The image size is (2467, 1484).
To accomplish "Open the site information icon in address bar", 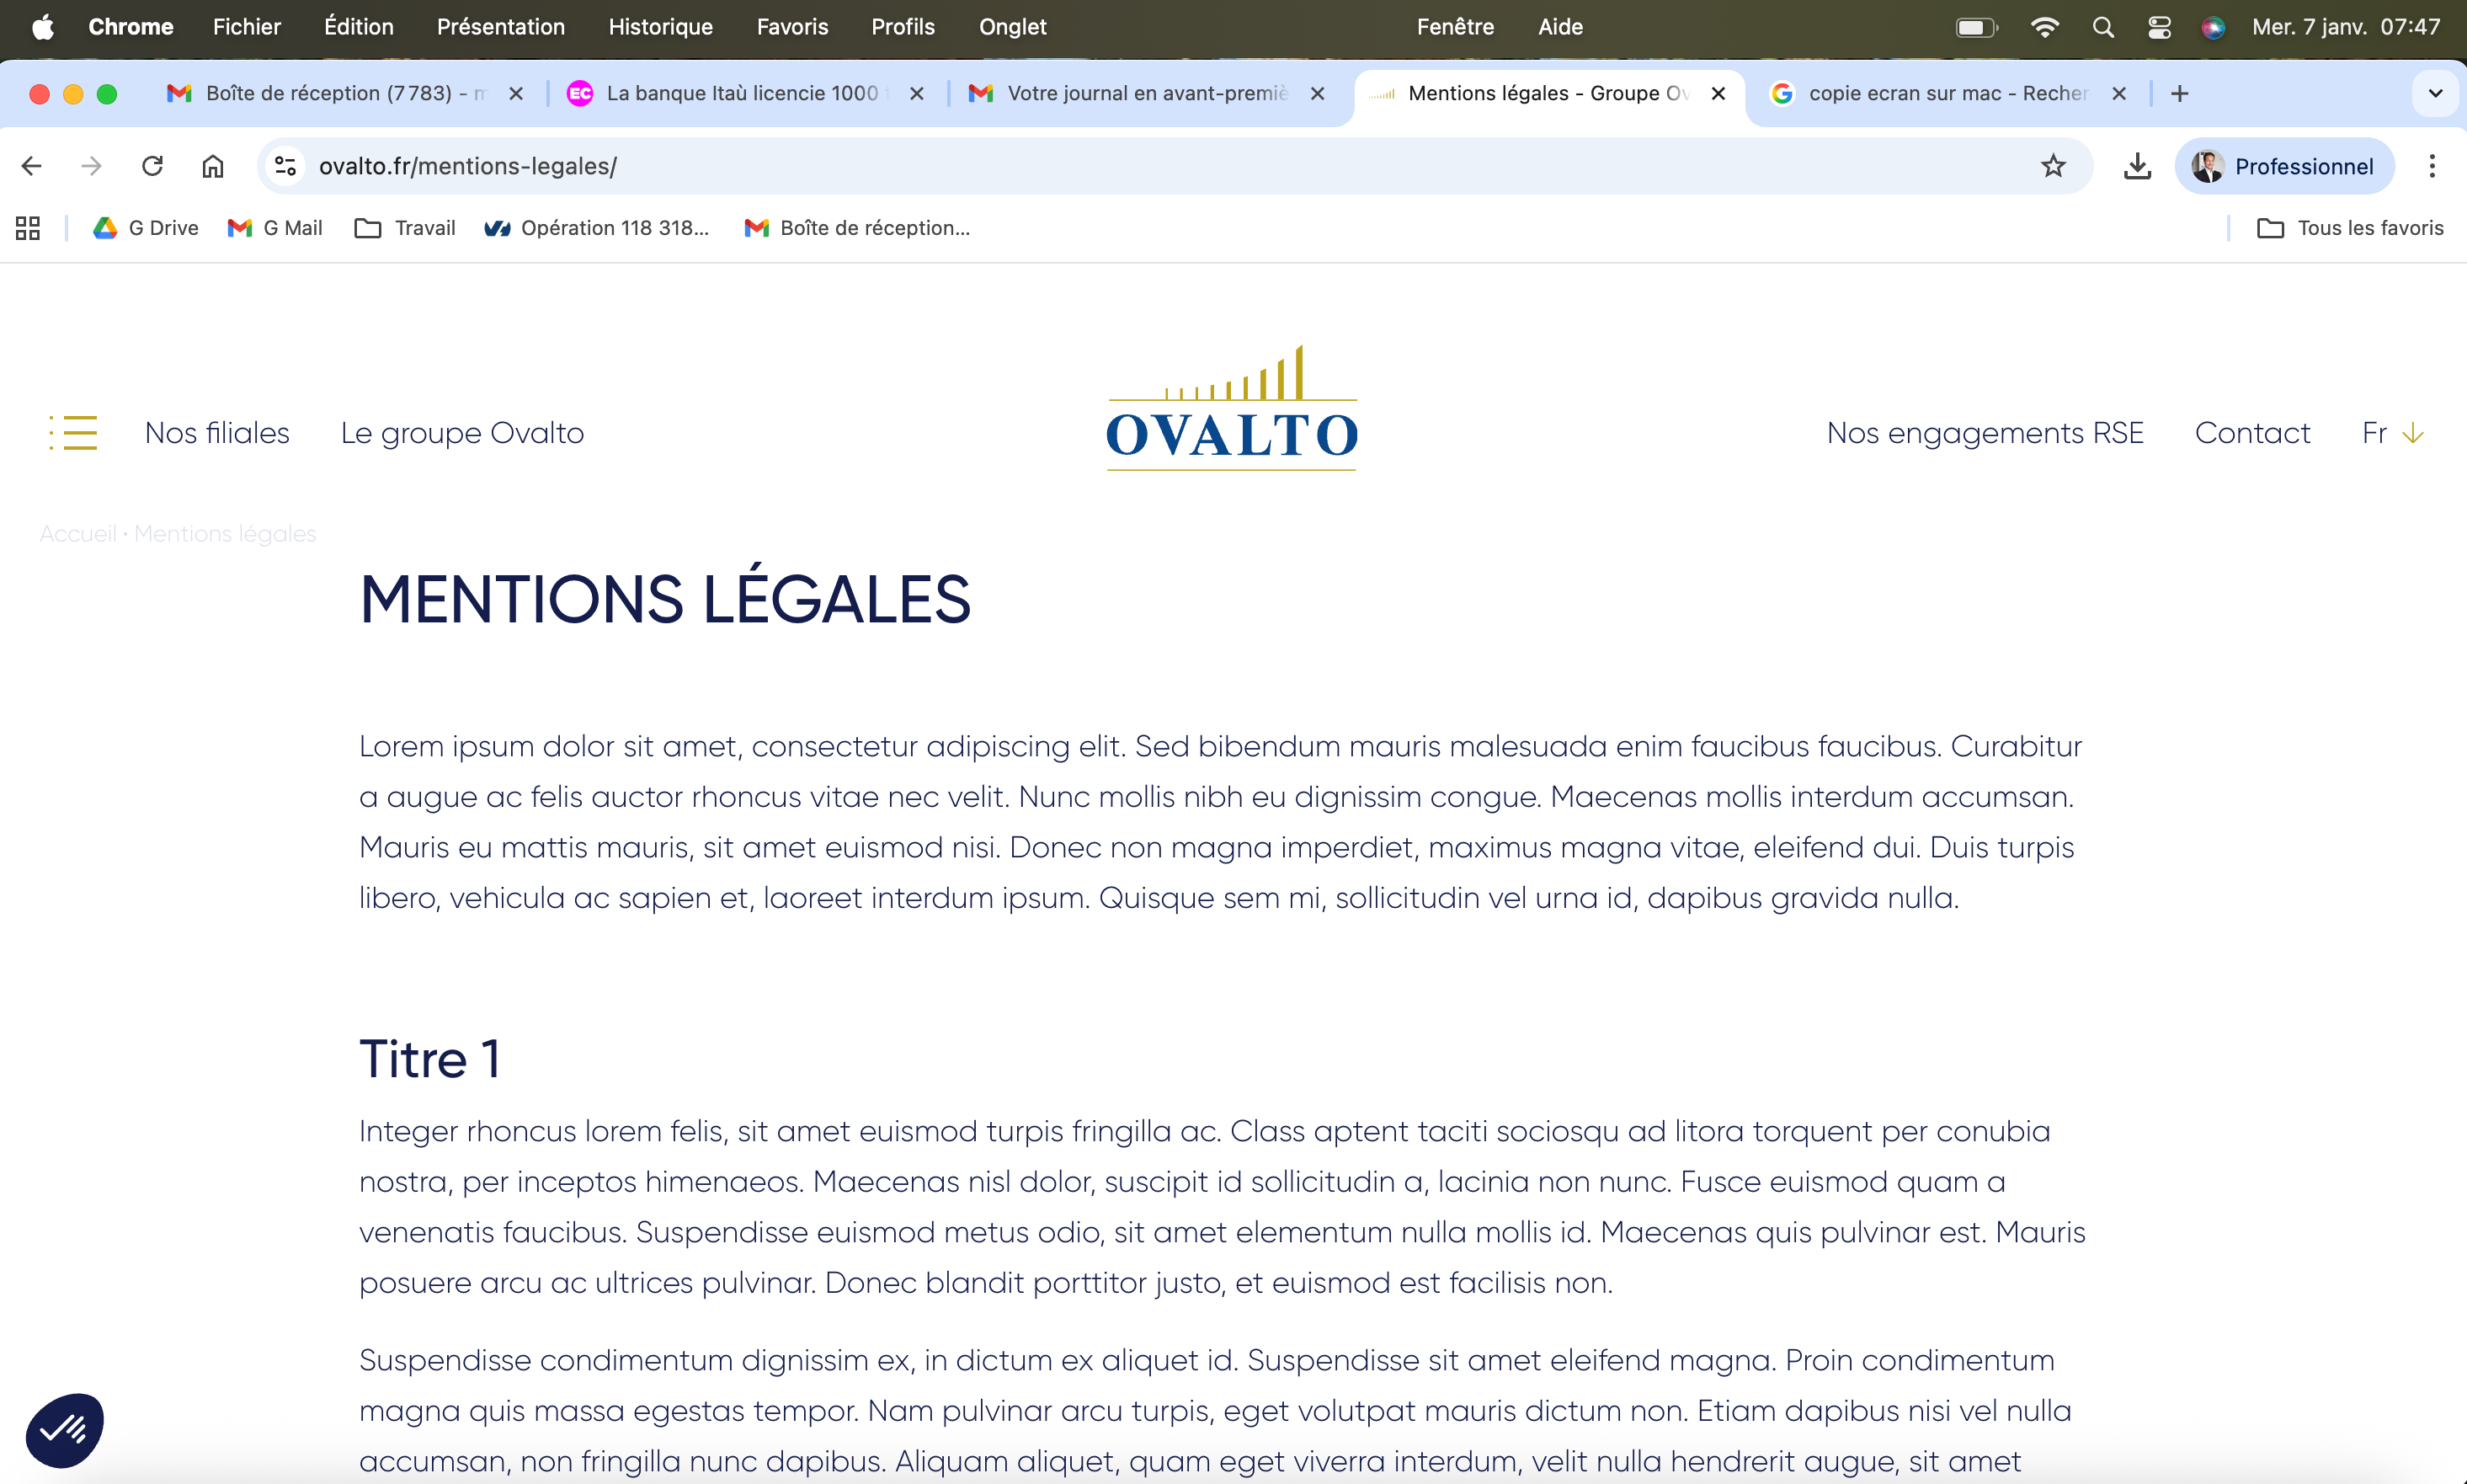I will pyautogui.click(x=286, y=166).
